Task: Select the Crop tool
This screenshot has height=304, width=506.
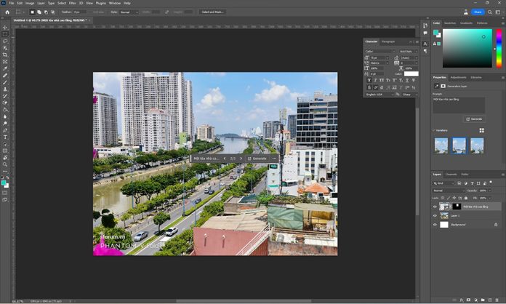Action: click(x=5, y=55)
